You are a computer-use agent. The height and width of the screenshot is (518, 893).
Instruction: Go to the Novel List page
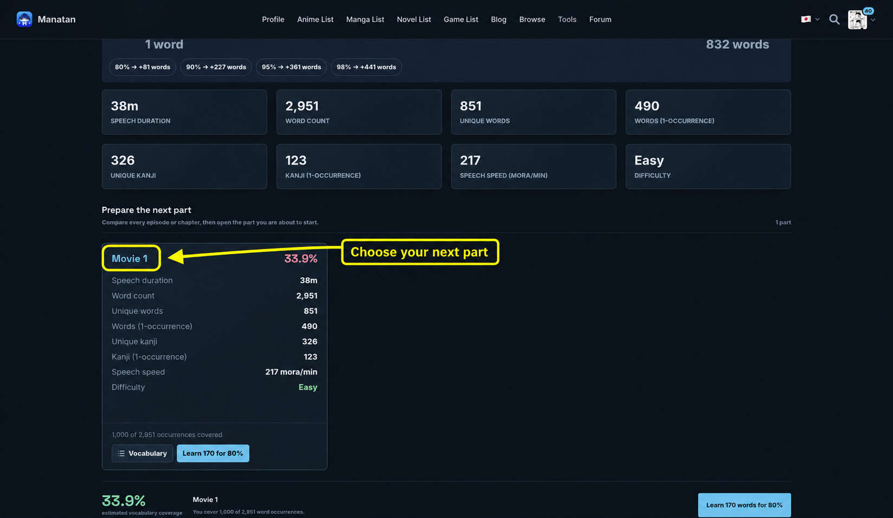coord(414,20)
